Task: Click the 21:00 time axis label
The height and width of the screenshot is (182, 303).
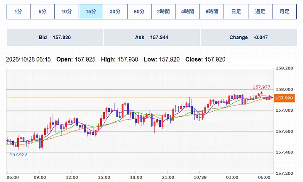Action: click(x=168, y=177)
